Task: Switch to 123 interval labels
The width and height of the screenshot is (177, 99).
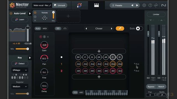Action: coord(75,92)
